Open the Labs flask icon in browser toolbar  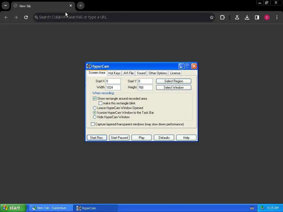click(237, 17)
